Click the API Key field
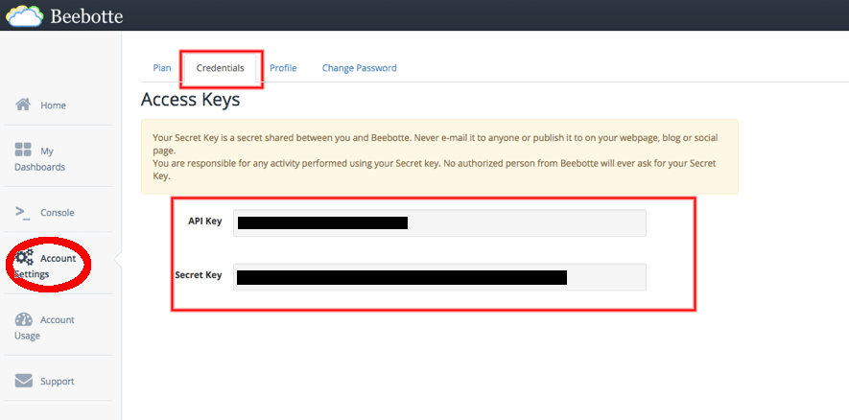The height and width of the screenshot is (420, 849). (x=439, y=222)
